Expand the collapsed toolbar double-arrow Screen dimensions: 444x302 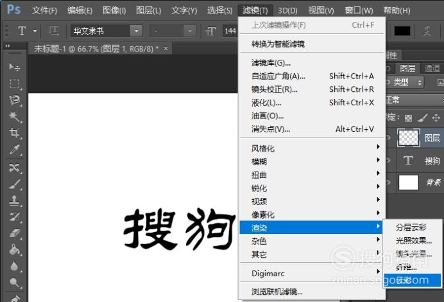8,46
